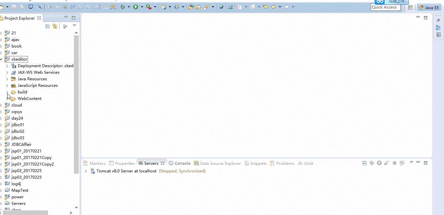Viewport: 444px width, 215px height.
Task: Click the Open Type folder icon
Action: pos(191,7)
